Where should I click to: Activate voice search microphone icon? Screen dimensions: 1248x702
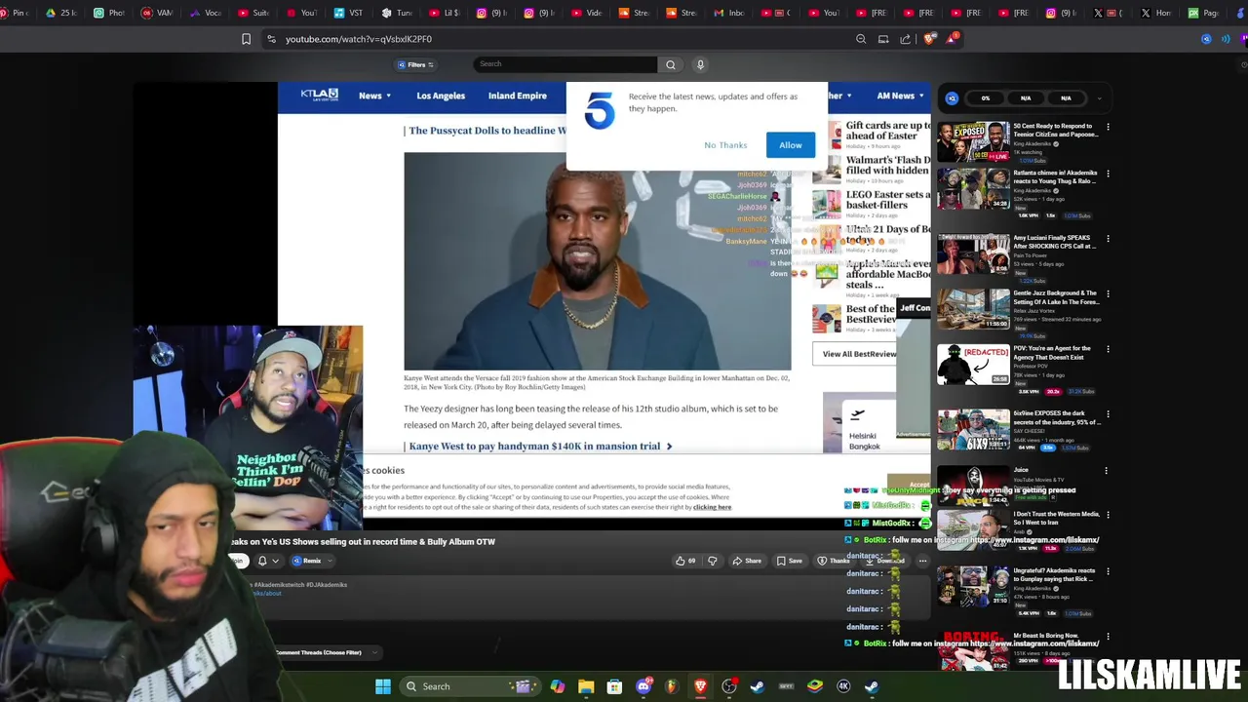coord(700,64)
